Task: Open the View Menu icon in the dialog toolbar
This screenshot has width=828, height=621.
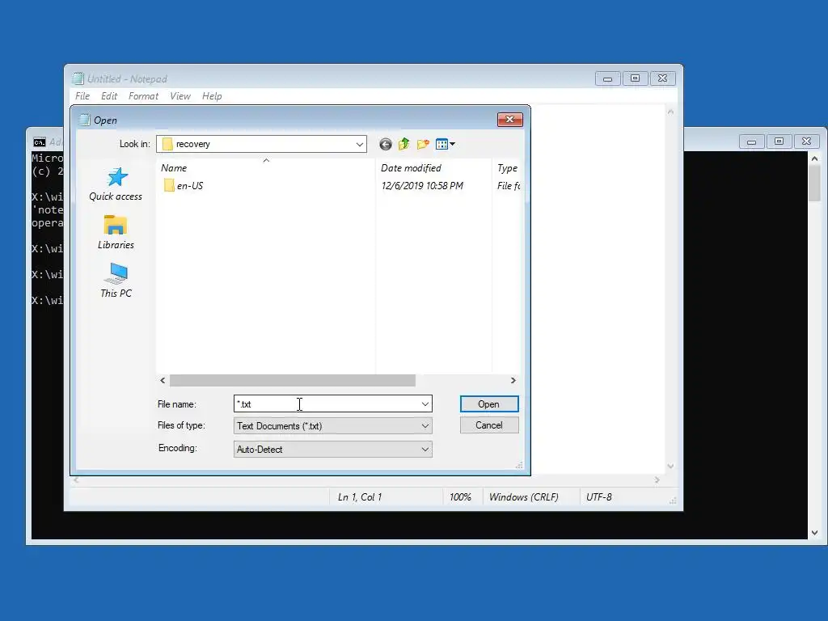Action: click(446, 144)
